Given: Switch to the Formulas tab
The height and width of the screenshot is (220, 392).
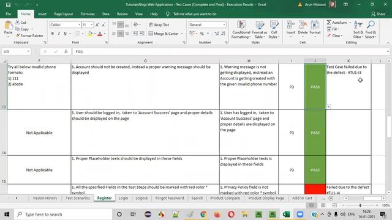Looking at the screenshot, I should tap(88, 14).
